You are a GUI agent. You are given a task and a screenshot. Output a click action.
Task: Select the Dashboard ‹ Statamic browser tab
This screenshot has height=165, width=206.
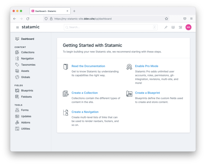tap(50, 11)
